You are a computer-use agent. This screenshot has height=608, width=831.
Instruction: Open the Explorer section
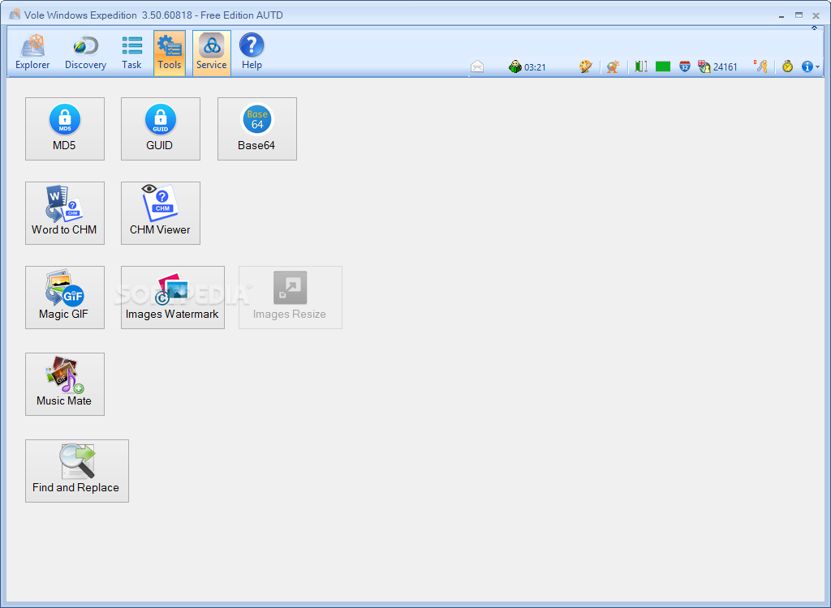32,53
